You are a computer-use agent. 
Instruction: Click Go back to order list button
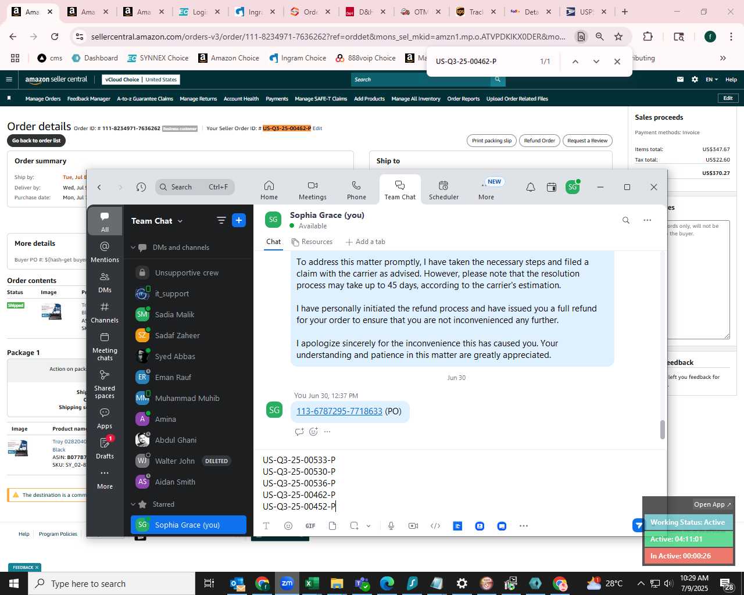click(x=36, y=141)
